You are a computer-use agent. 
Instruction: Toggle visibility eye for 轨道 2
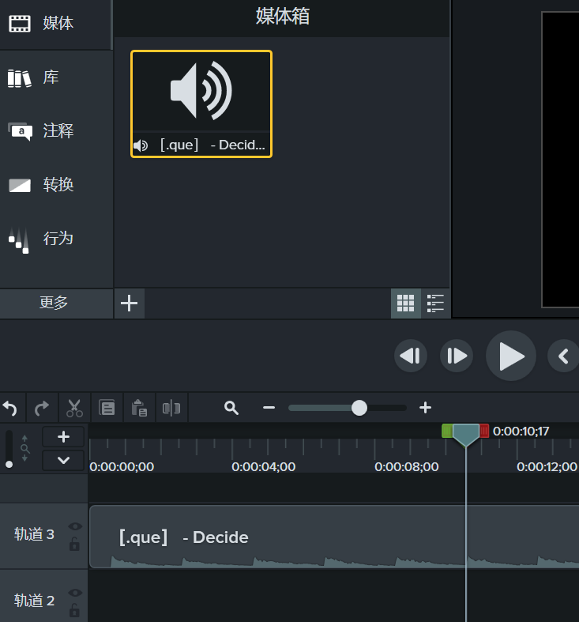[75, 593]
